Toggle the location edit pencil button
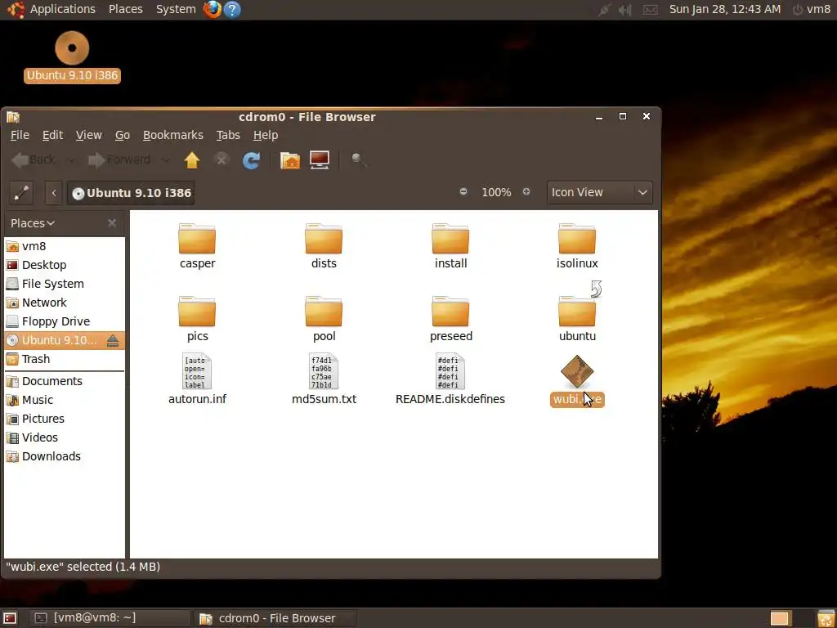837x628 pixels. (x=21, y=193)
